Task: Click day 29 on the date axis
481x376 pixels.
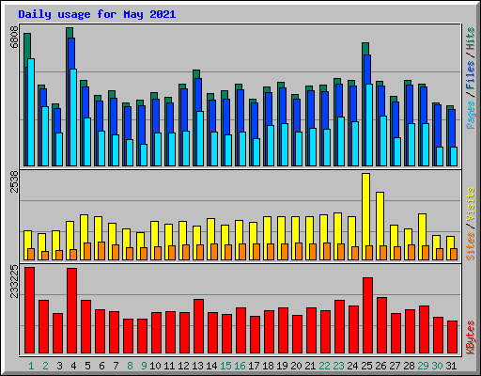Action: (423, 366)
